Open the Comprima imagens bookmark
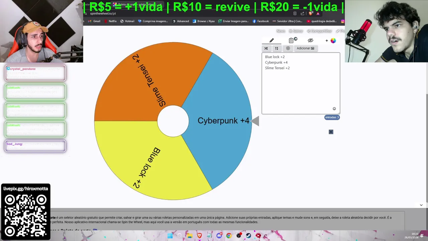 (153, 21)
